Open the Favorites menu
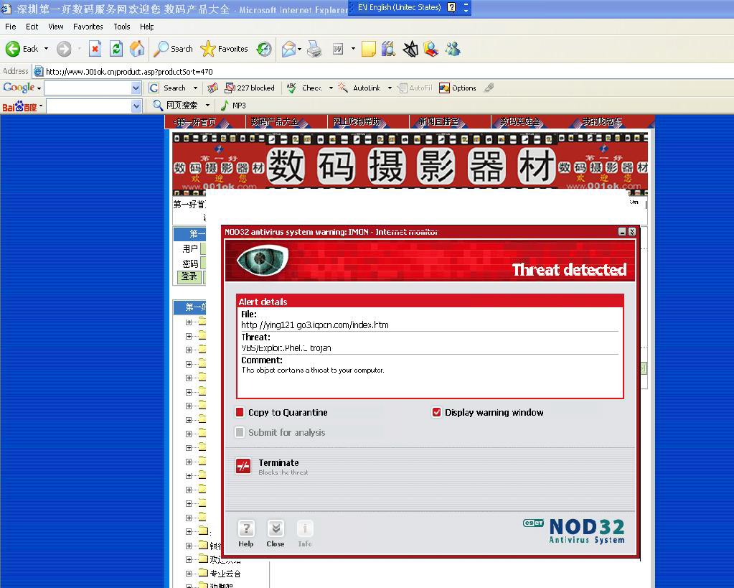Image resolution: width=734 pixels, height=588 pixels. pos(88,27)
